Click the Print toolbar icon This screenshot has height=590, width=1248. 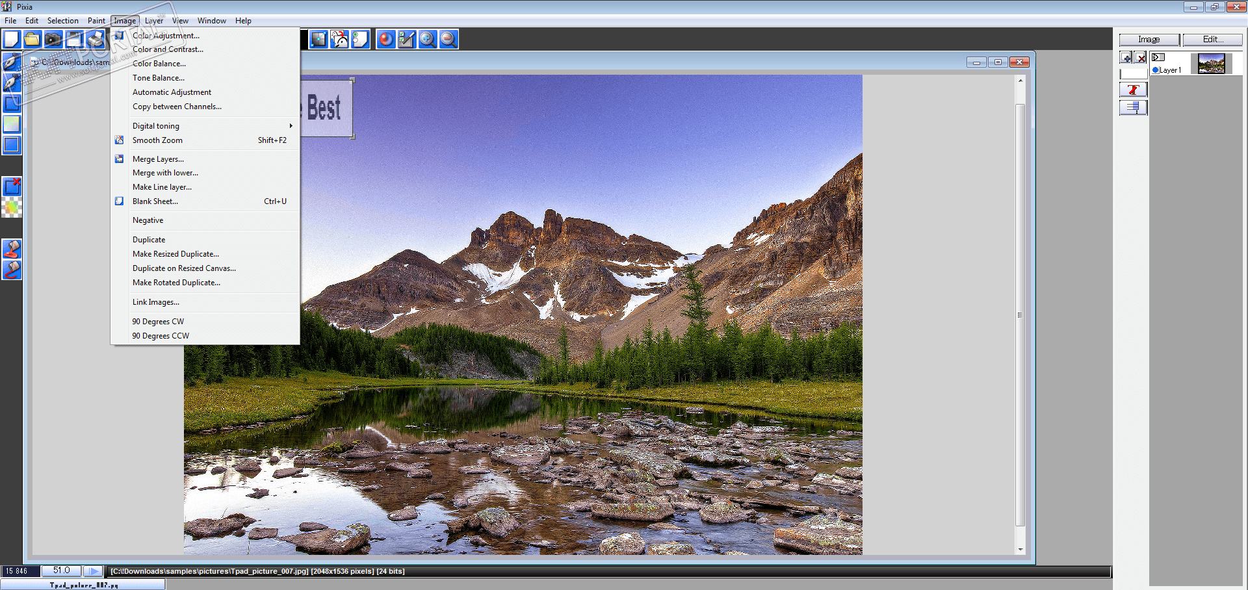(95, 39)
